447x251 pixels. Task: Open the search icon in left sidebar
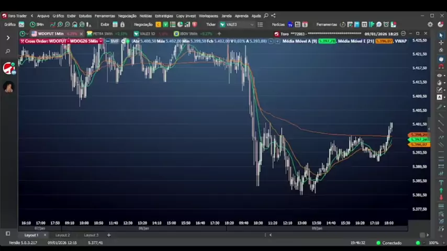8,51
